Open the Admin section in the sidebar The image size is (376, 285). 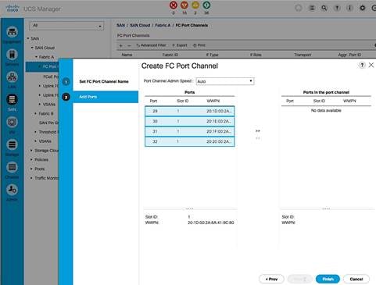coord(12,190)
